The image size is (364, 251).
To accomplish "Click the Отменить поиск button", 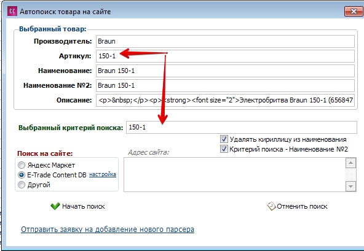I will click(298, 206).
